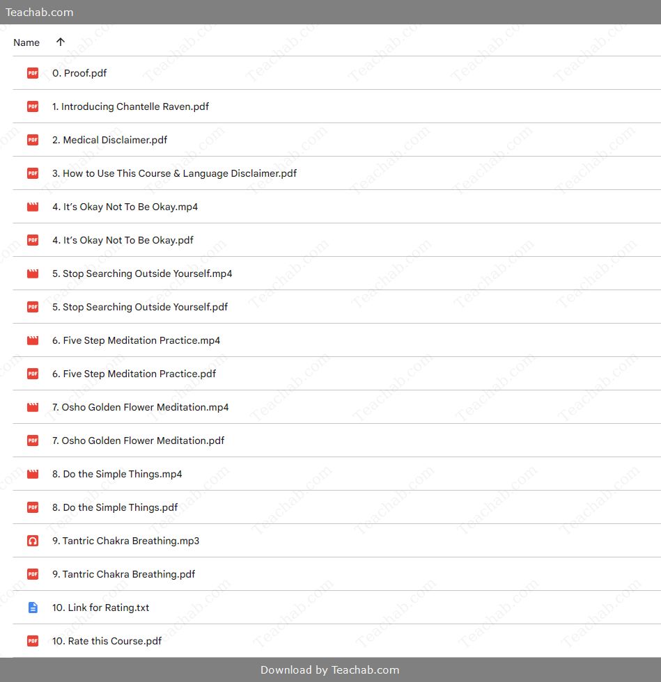Select 4. It's Okay Not To Be Okay.pdf

coord(123,240)
